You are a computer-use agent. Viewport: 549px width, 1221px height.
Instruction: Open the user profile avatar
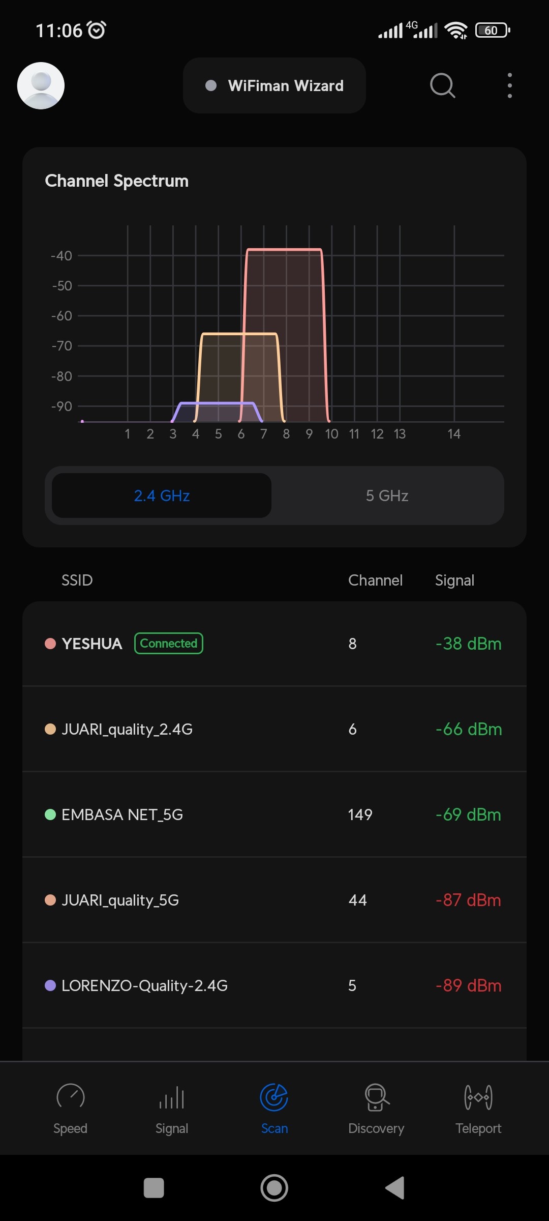coord(41,85)
